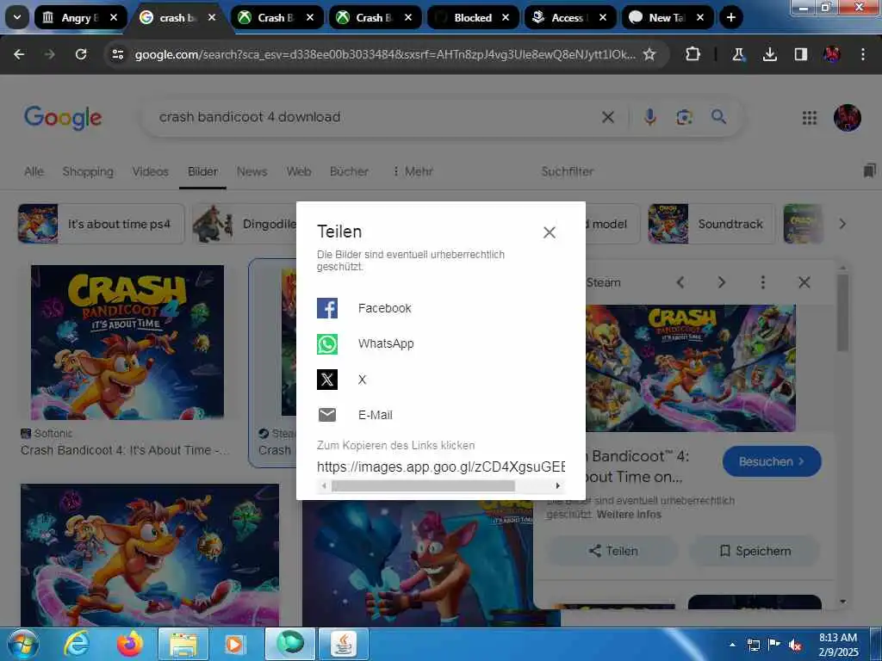Start voice search with microphone icon
The image size is (882, 661).
pos(649,117)
